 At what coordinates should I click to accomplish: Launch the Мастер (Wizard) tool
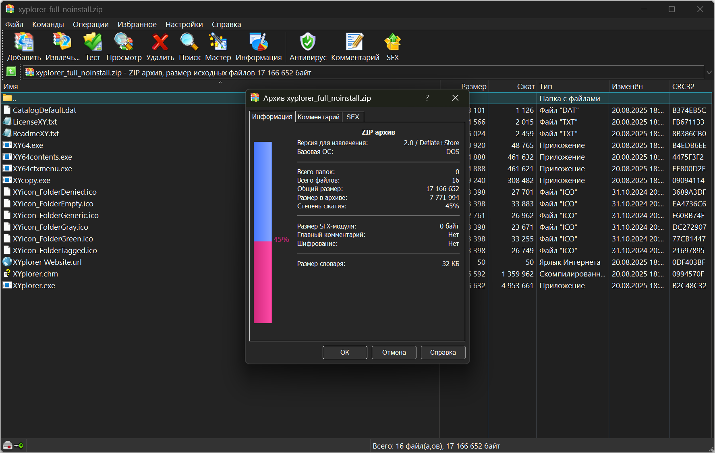coord(218,42)
